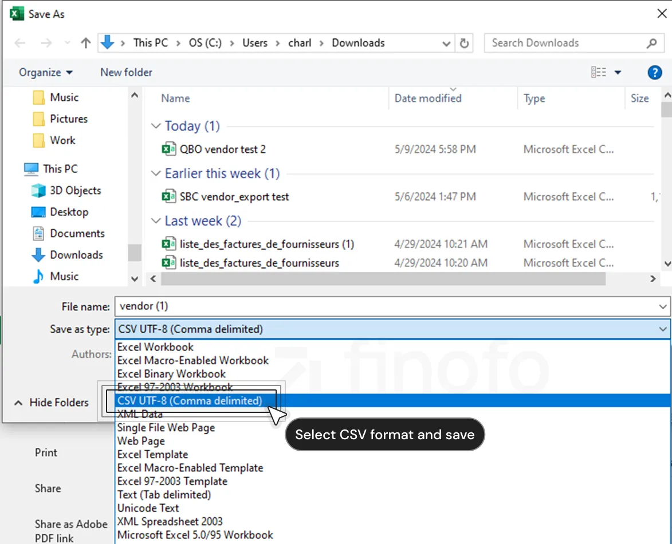Image resolution: width=672 pixels, height=544 pixels.
Task: Click the Users breadcrumb in address bar
Action: 254,43
